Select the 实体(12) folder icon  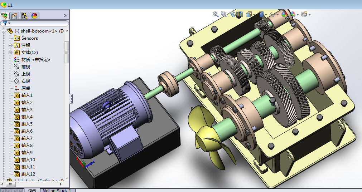click(16, 53)
